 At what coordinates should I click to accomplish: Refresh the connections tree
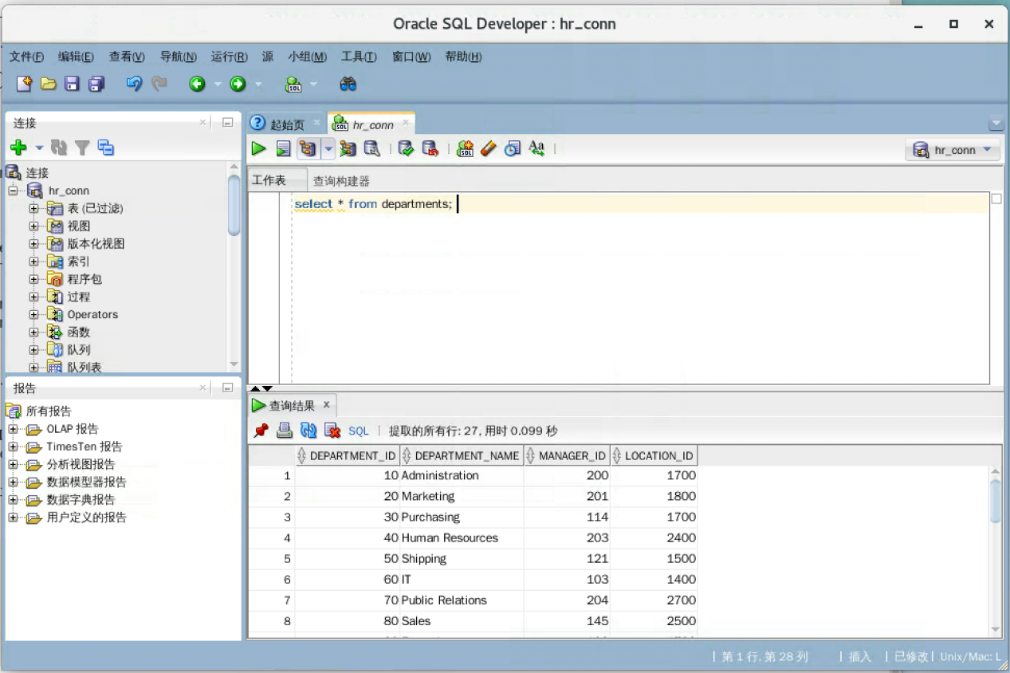(58, 148)
